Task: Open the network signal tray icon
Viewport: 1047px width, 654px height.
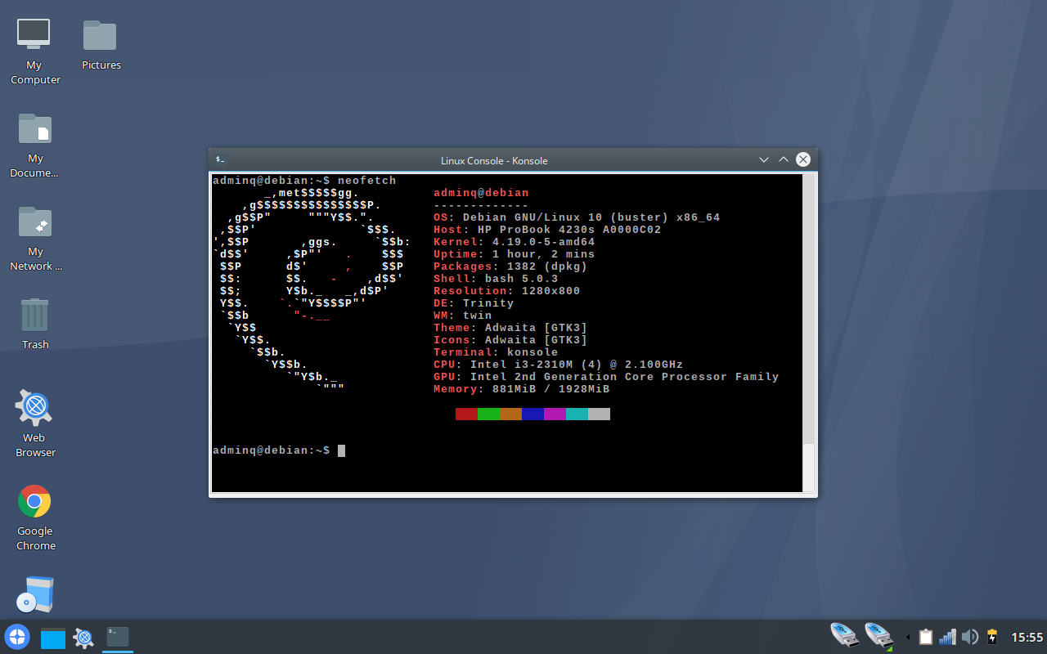Action: click(948, 637)
